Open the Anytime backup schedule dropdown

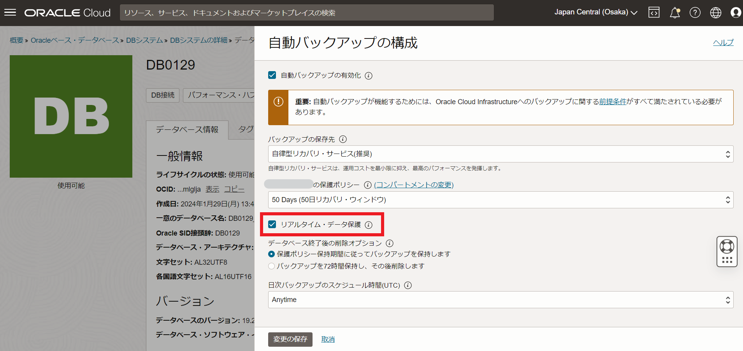[x=500, y=300]
